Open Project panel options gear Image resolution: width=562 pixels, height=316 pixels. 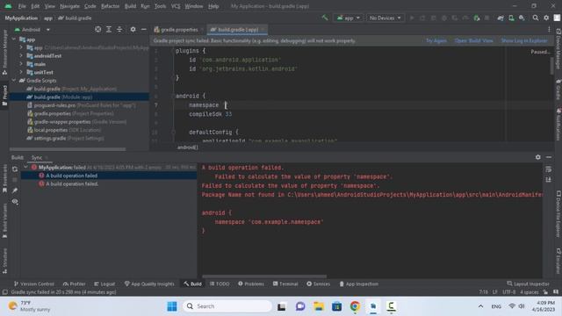click(x=133, y=29)
